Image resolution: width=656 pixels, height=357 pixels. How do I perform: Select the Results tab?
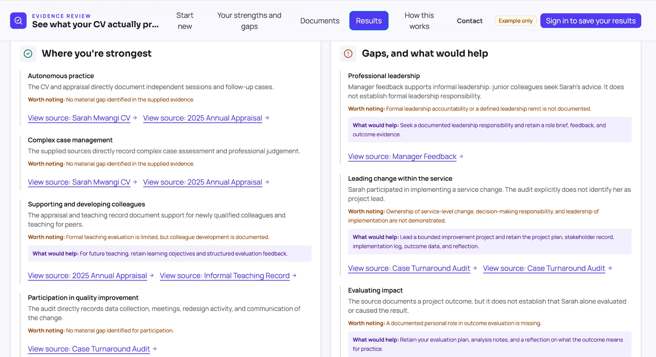pos(369,21)
